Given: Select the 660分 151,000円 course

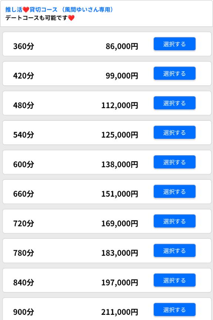Looking at the screenshot, I should 175,192.
